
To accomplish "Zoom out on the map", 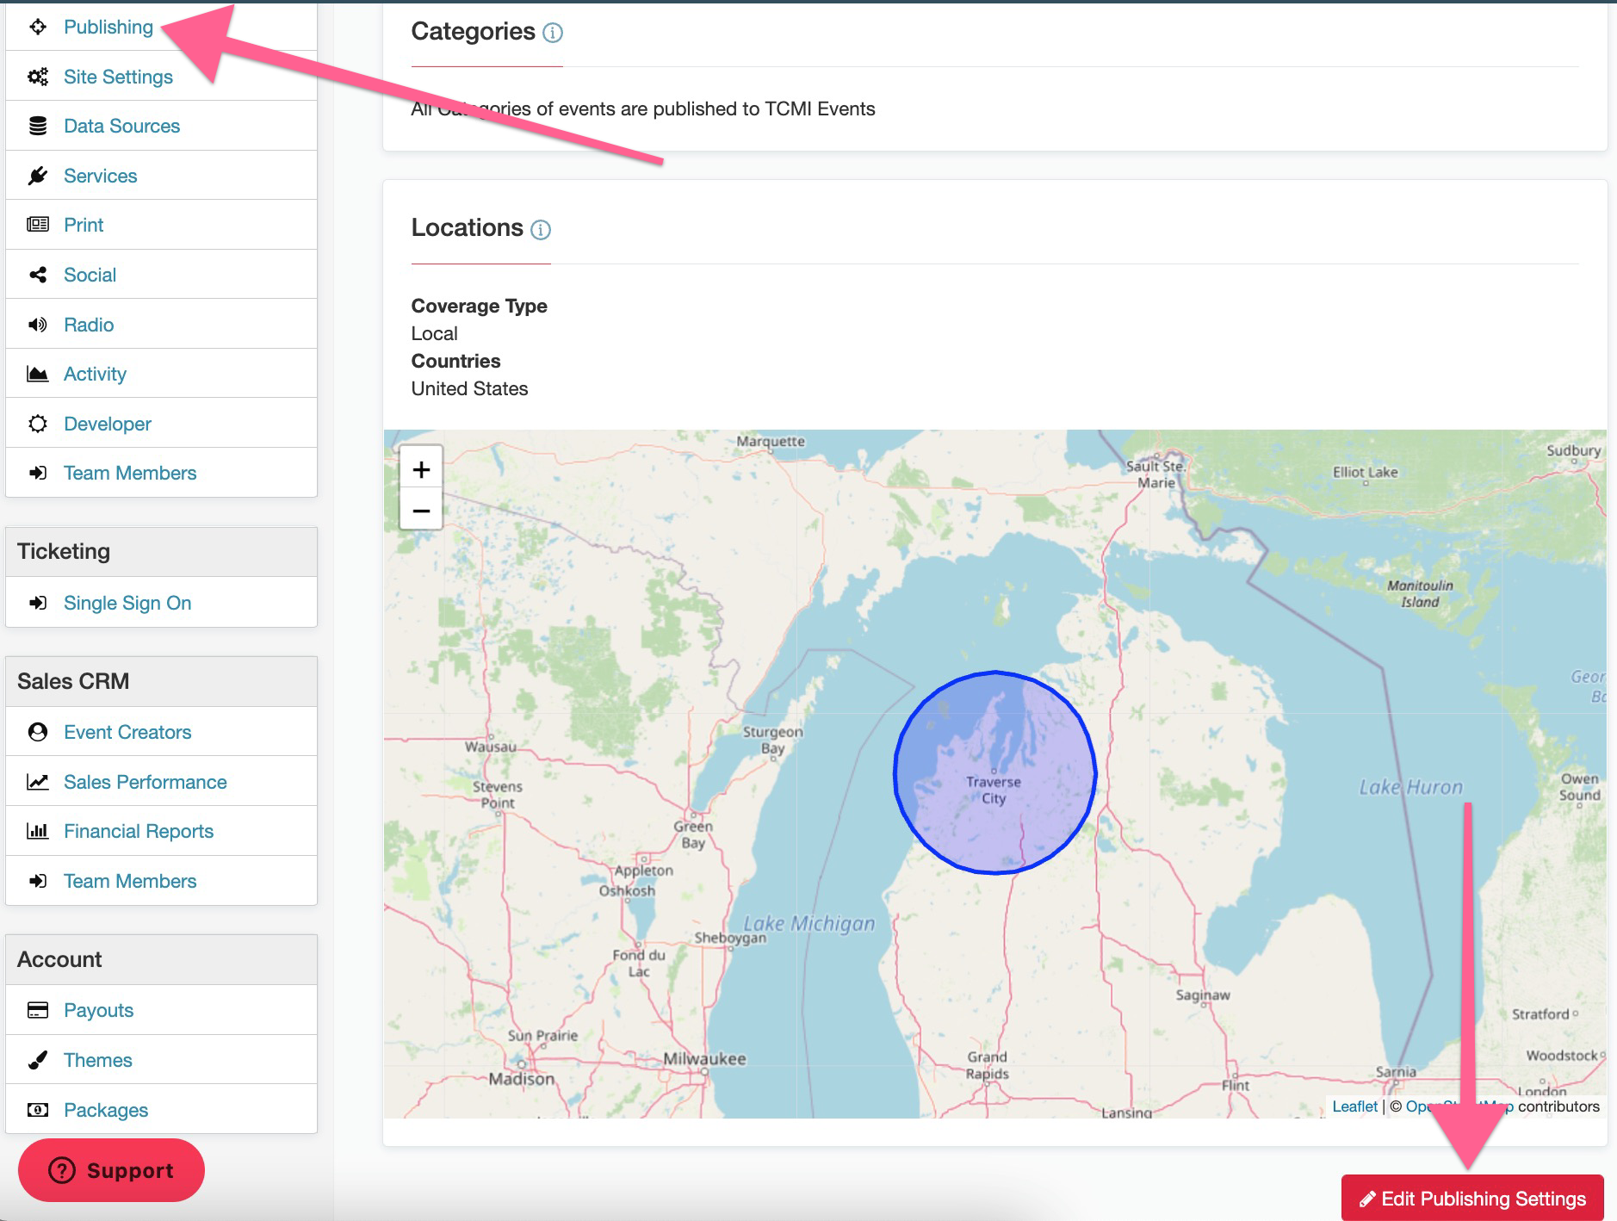I will pyautogui.click(x=421, y=511).
